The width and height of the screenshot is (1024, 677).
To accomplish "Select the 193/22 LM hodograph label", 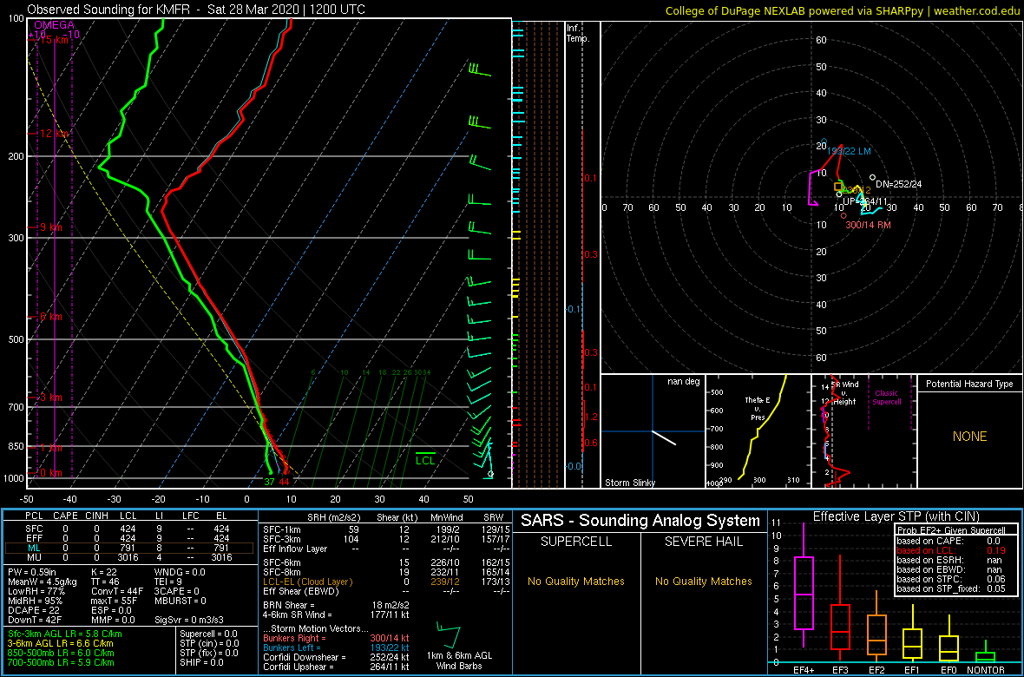I will click(x=849, y=151).
